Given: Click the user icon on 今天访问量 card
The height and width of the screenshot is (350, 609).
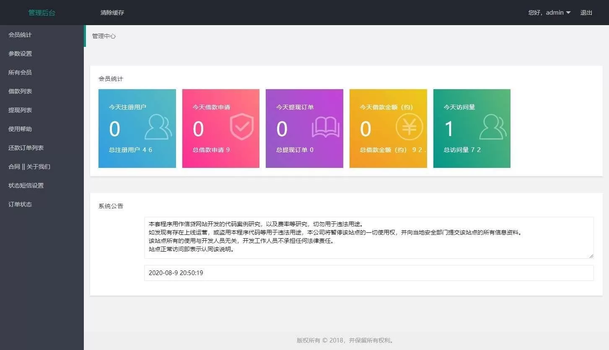Looking at the screenshot, I should point(493,127).
